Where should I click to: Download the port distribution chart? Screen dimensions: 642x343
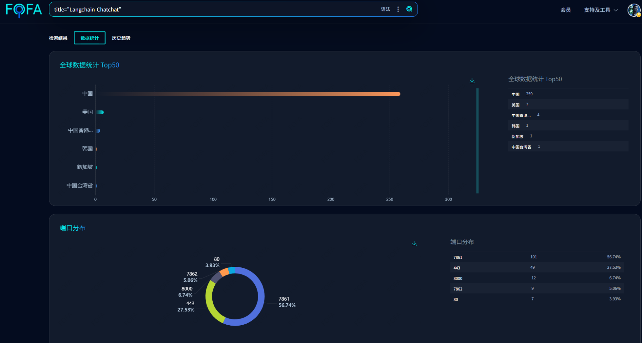point(414,244)
